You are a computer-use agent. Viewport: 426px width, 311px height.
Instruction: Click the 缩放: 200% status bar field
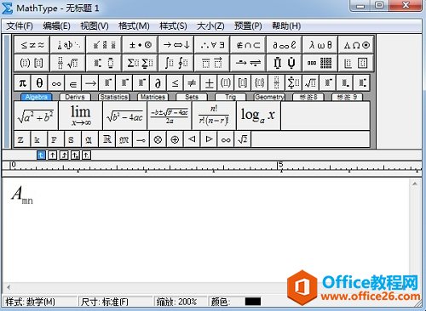[181, 302]
